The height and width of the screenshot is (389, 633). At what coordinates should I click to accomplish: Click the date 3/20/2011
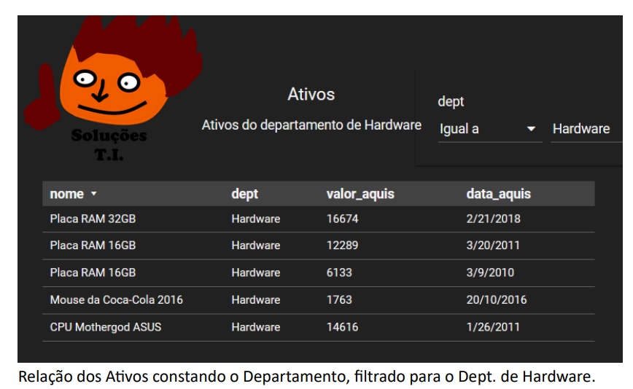[x=493, y=245]
